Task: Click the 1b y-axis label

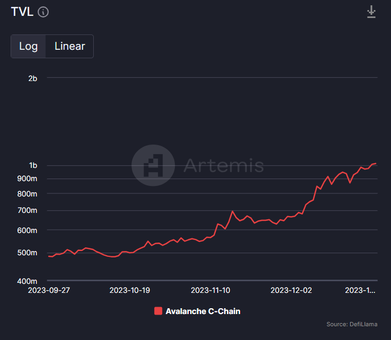Action: pos(33,166)
